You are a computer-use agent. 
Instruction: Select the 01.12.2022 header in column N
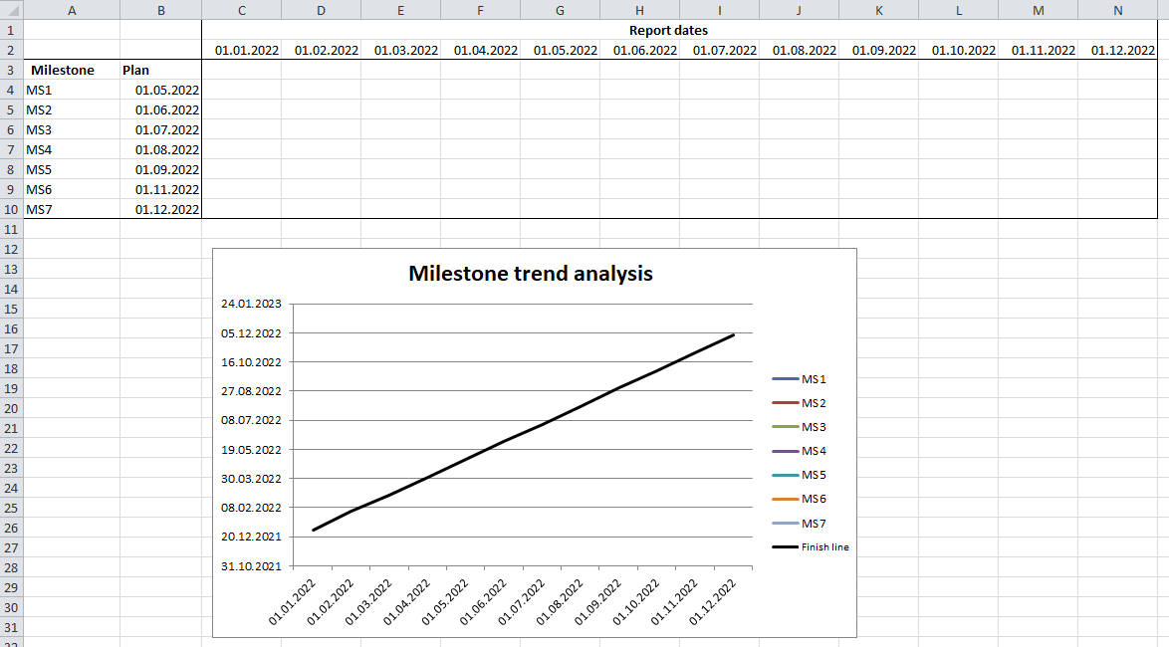point(1117,50)
